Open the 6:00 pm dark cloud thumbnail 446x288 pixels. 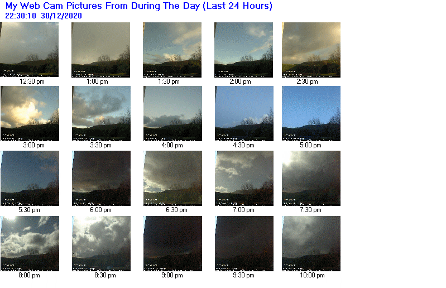click(101, 178)
